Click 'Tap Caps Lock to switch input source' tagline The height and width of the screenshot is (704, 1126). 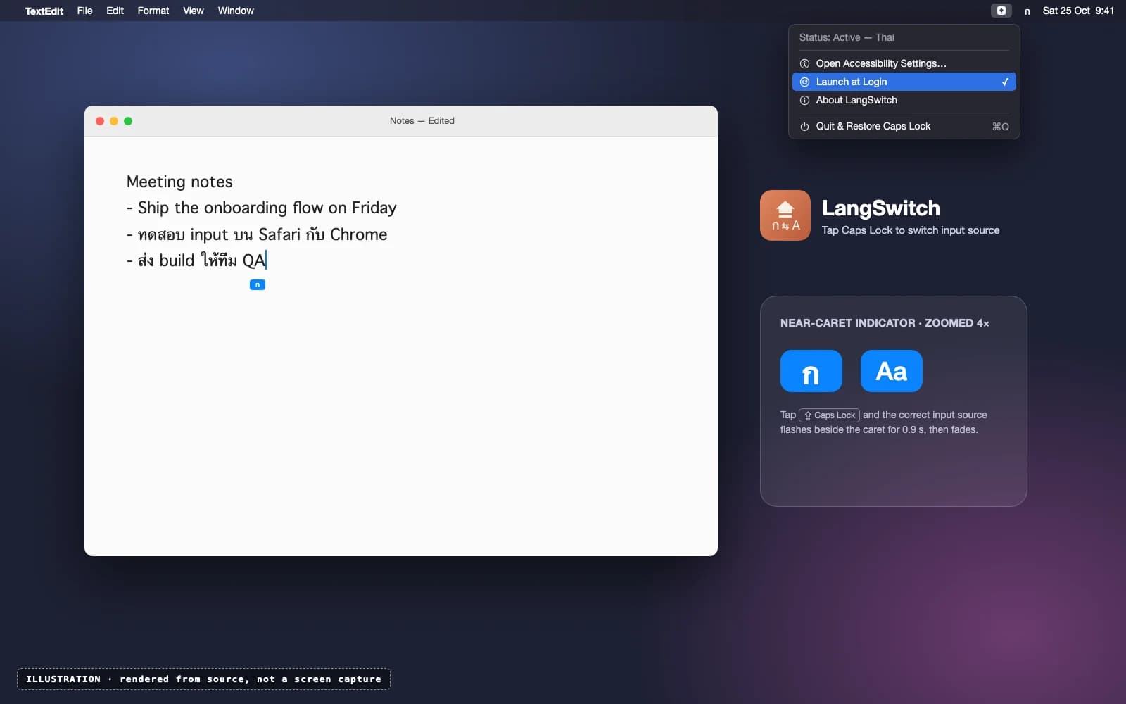point(911,230)
